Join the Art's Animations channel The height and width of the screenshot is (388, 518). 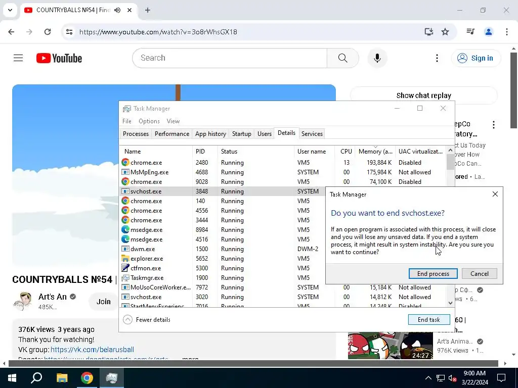(103, 302)
